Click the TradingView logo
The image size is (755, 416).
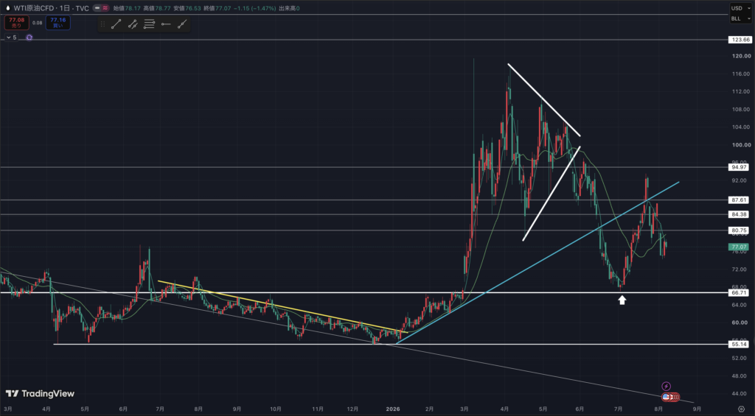(40, 394)
